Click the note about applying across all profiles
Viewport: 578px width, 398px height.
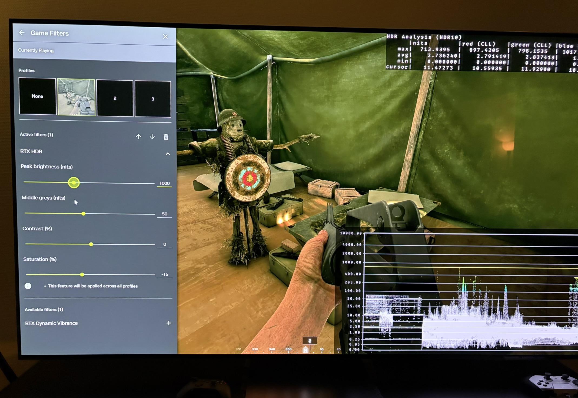(x=93, y=286)
